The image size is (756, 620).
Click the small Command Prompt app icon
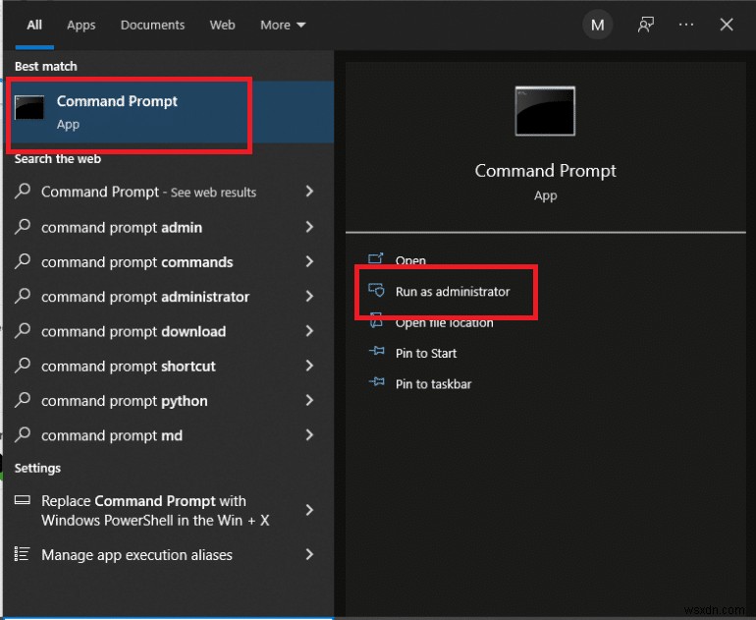(x=29, y=107)
